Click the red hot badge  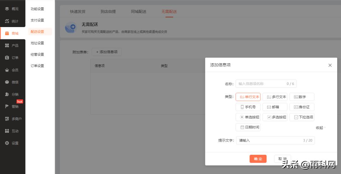click(20, 101)
